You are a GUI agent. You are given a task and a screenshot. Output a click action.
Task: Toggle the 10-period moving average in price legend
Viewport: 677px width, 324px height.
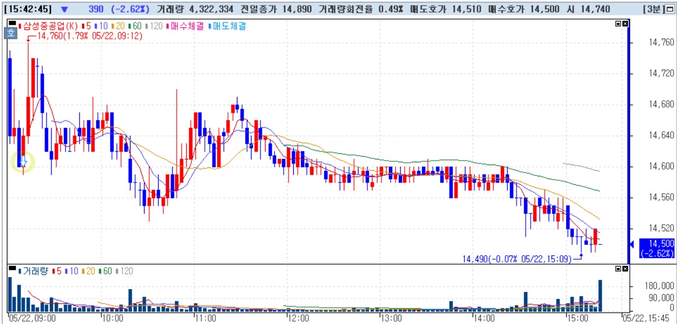click(x=101, y=26)
